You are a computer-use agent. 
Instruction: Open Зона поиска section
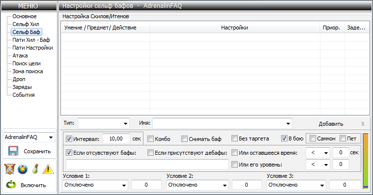(x=28, y=71)
